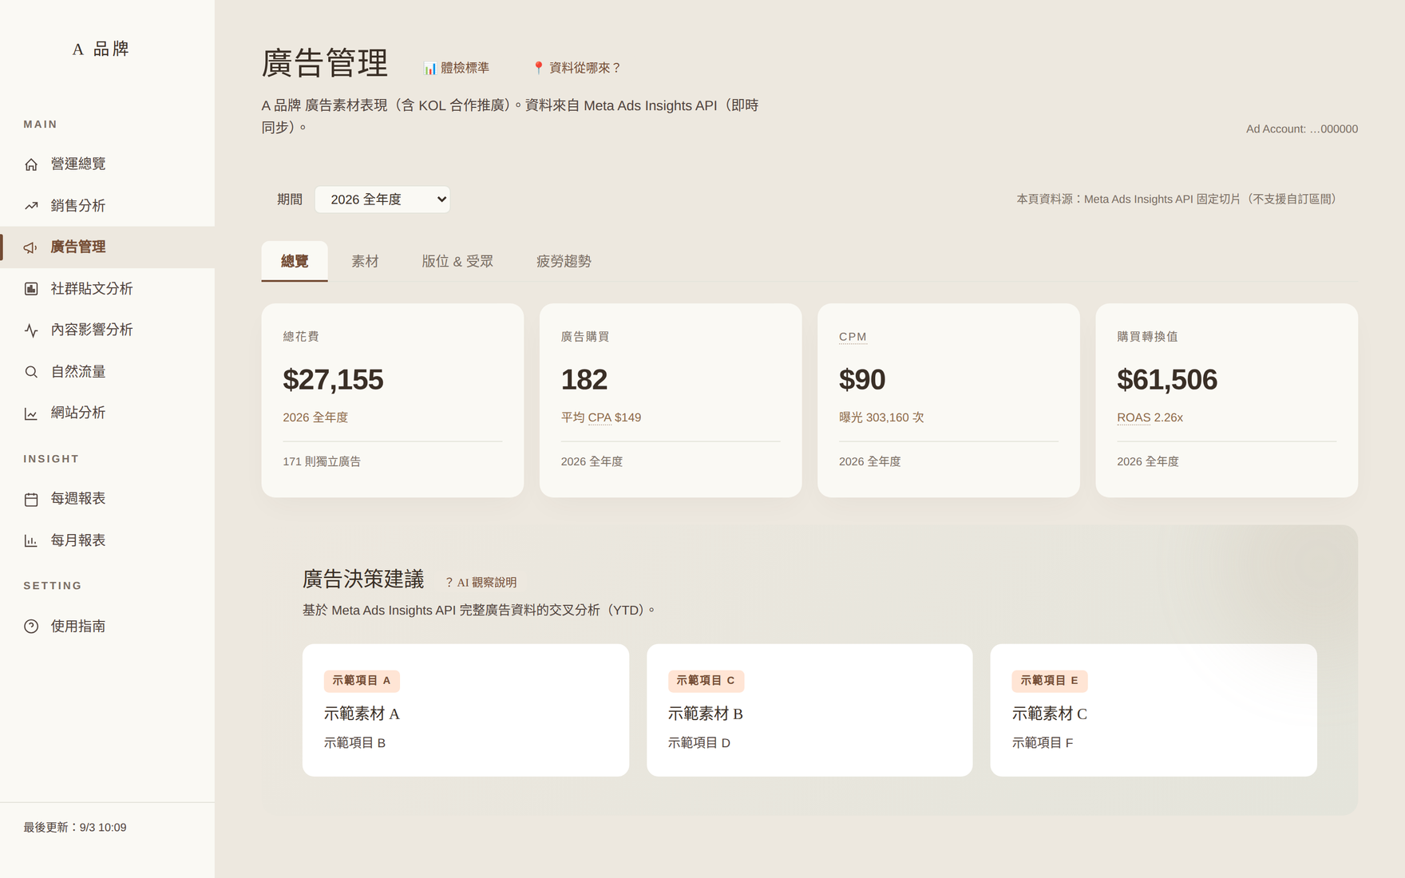1405x878 pixels.
Task: Click the help circle icon beside 使用指南
Action: point(31,627)
